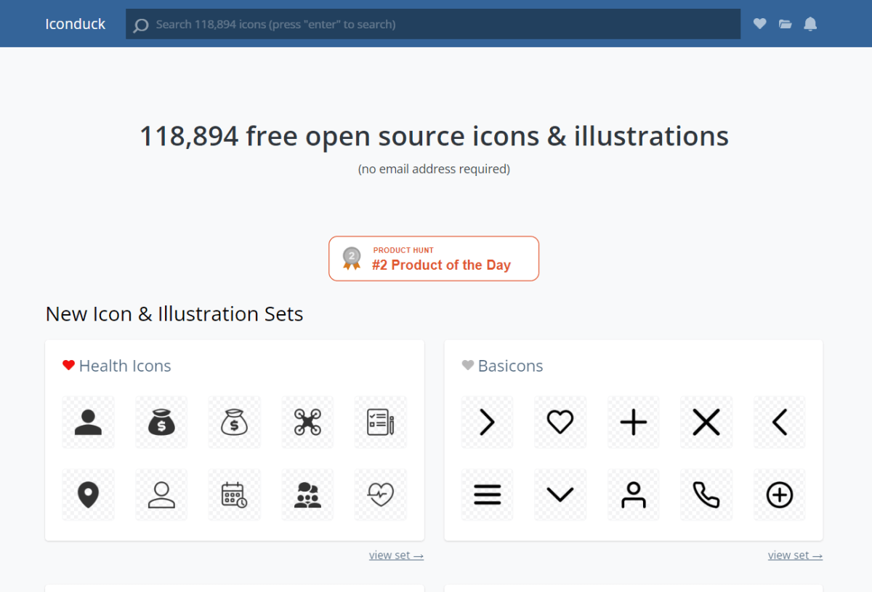The width and height of the screenshot is (872, 592).
Task: Open favorites heart icon in header
Action: (759, 24)
